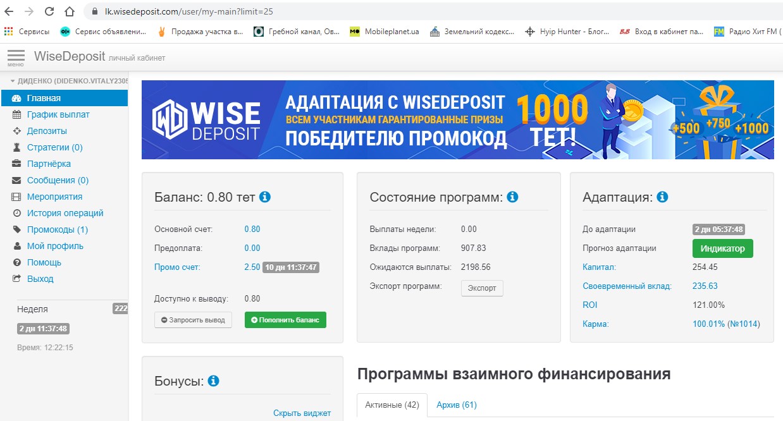Click the browser back arrow
This screenshot has width=783, height=421.
9,11
